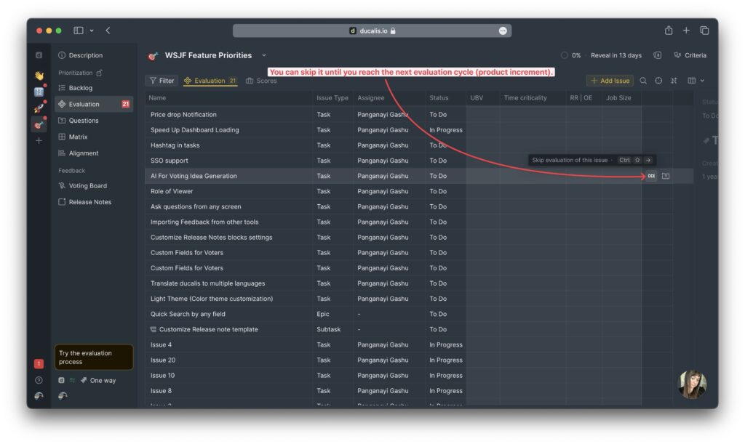
Task: Open the columns view dropdown chevron
Action: pos(701,81)
